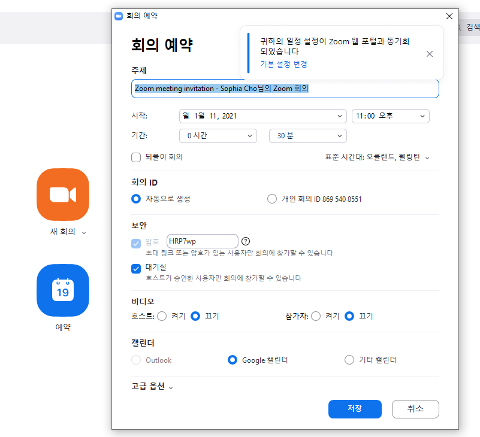The image size is (480, 437).
Task: Select 개인 회의 ID 869 540 8551
Action: pos(272,199)
